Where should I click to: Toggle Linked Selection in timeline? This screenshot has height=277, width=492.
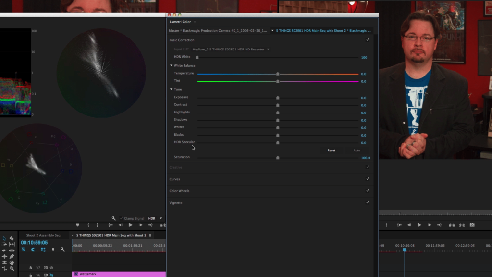coord(43,250)
